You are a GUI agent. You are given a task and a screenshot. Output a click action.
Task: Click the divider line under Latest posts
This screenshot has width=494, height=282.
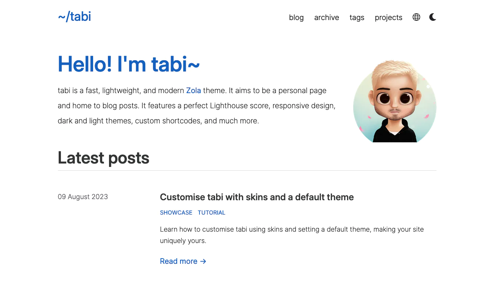pyautogui.click(x=247, y=170)
